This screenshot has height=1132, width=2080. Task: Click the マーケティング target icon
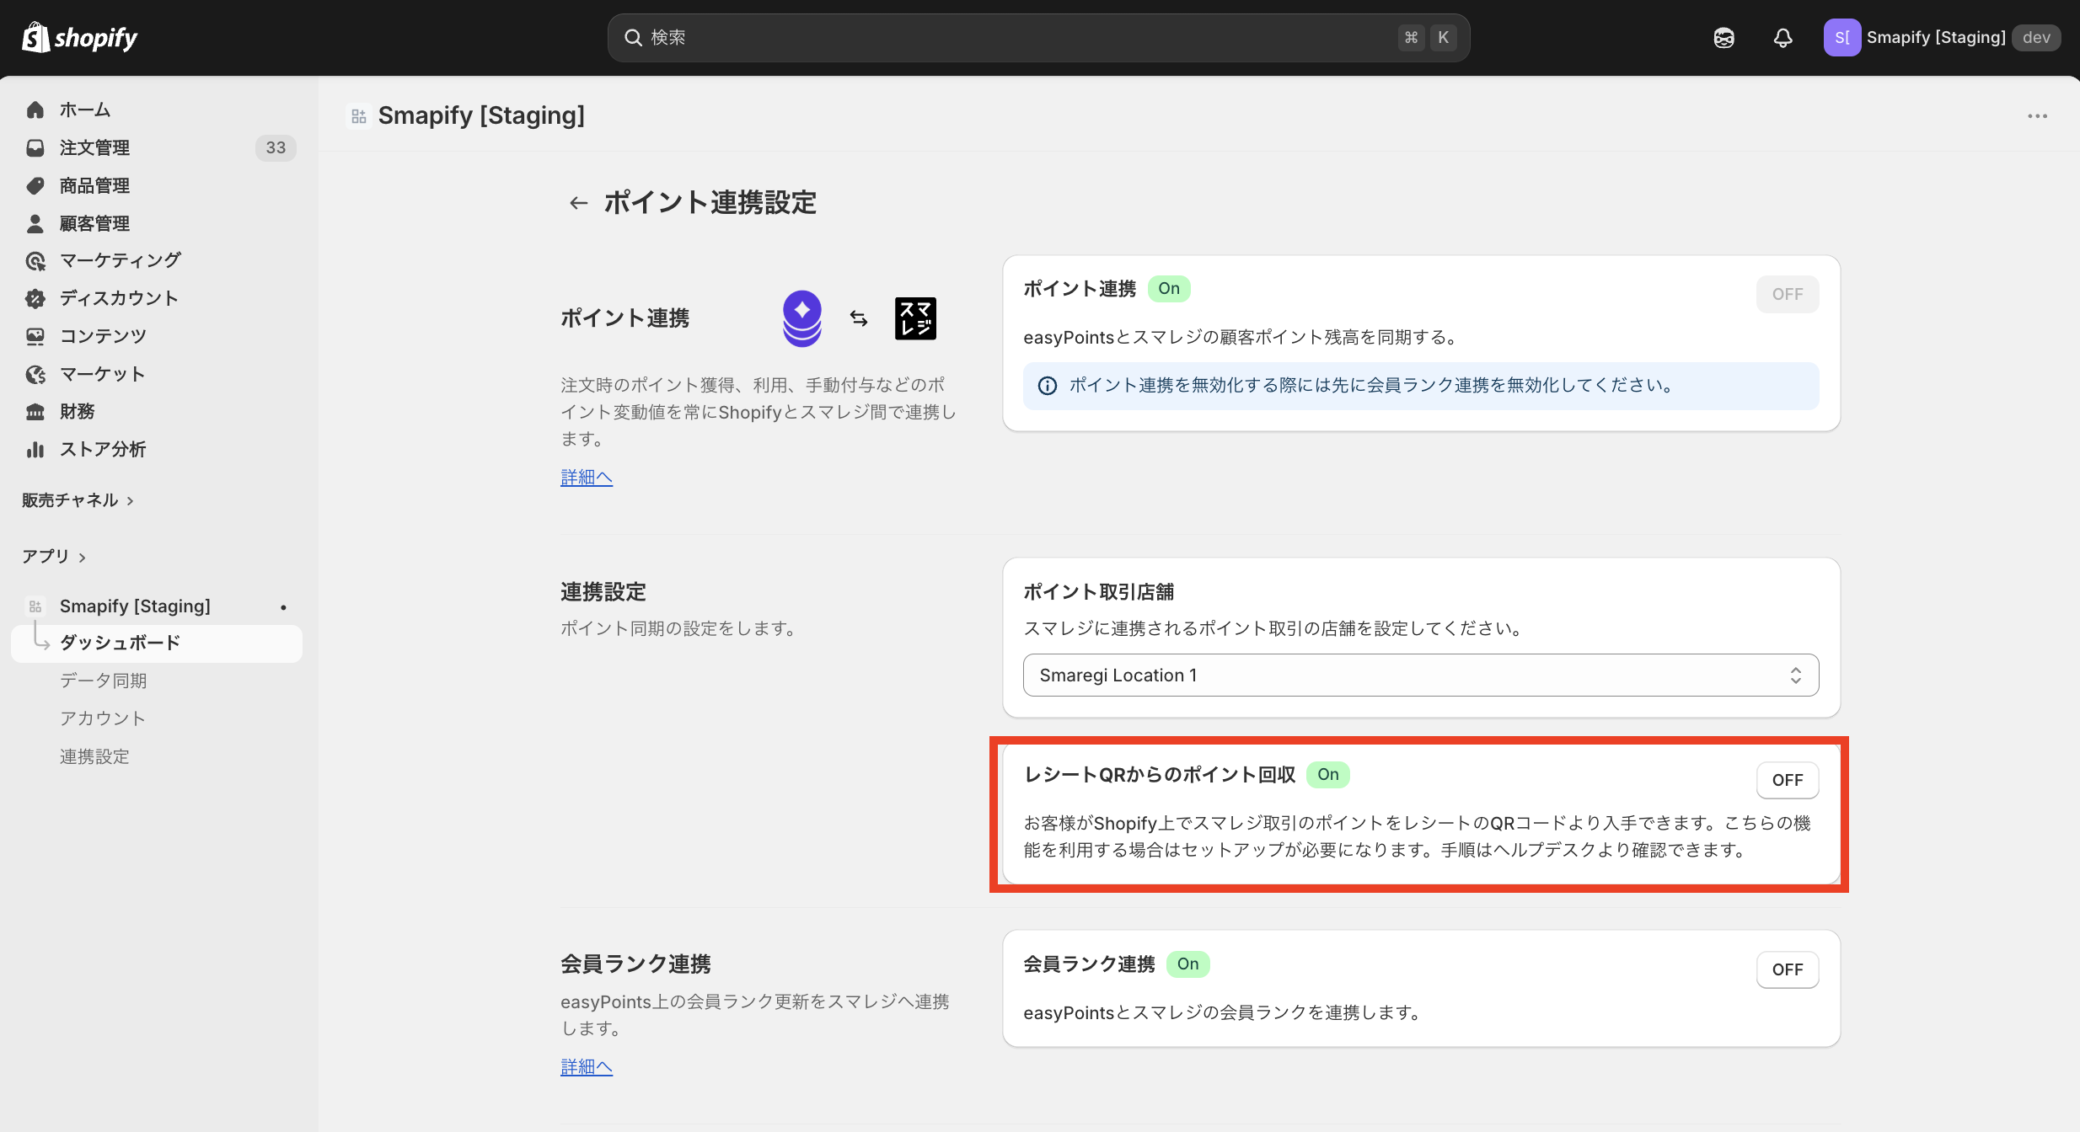click(x=35, y=261)
